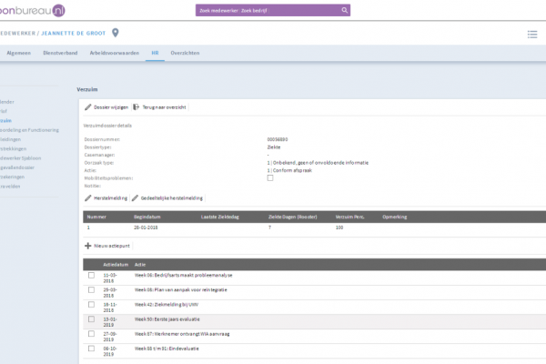The height and width of the screenshot is (364, 546).
Task: Click the location pin next to employee name
Action: pyautogui.click(x=115, y=34)
